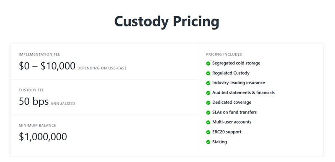This screenshot has height=162, width=335.
Task: Click the green check next to ERC20 support
Action: point(208,132)
